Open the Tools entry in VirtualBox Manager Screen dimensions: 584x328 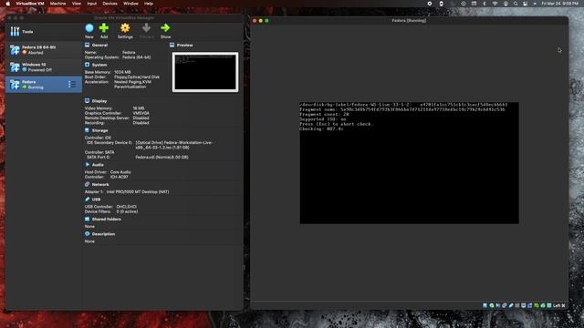[43, 32]
